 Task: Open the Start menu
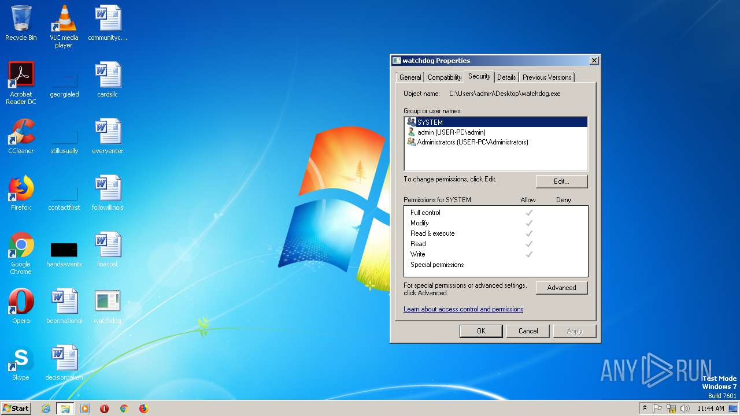(16, 408)
